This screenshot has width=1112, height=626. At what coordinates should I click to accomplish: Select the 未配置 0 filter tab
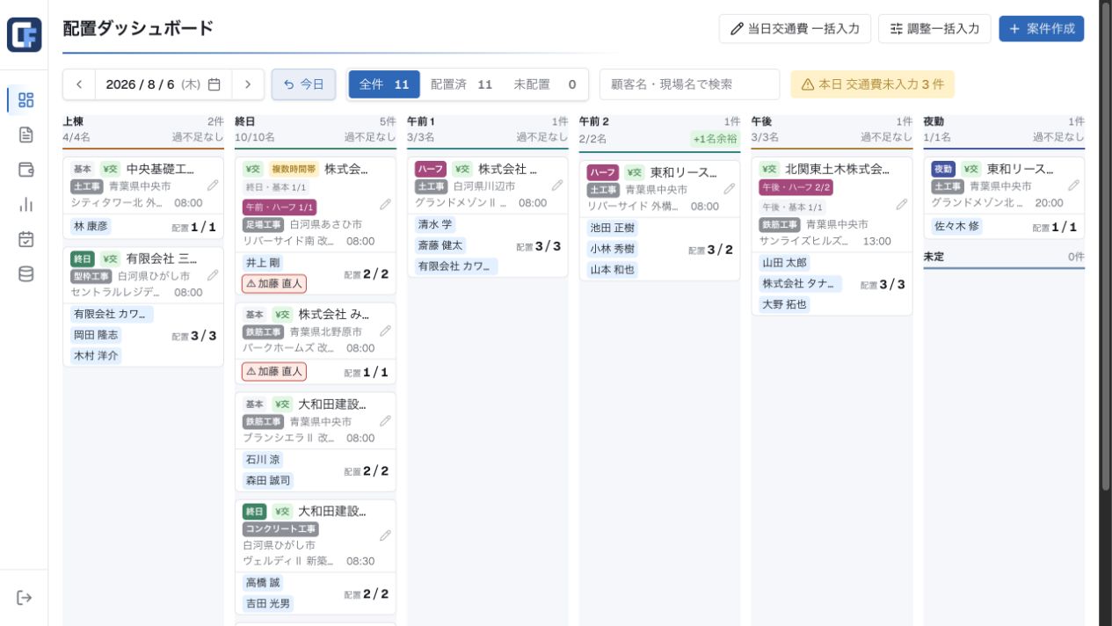click(x=545, y=84)
